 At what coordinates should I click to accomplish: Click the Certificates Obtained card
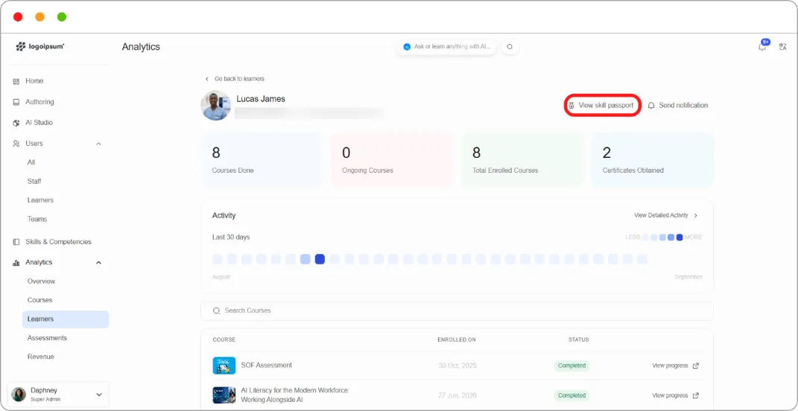[653, 160]
